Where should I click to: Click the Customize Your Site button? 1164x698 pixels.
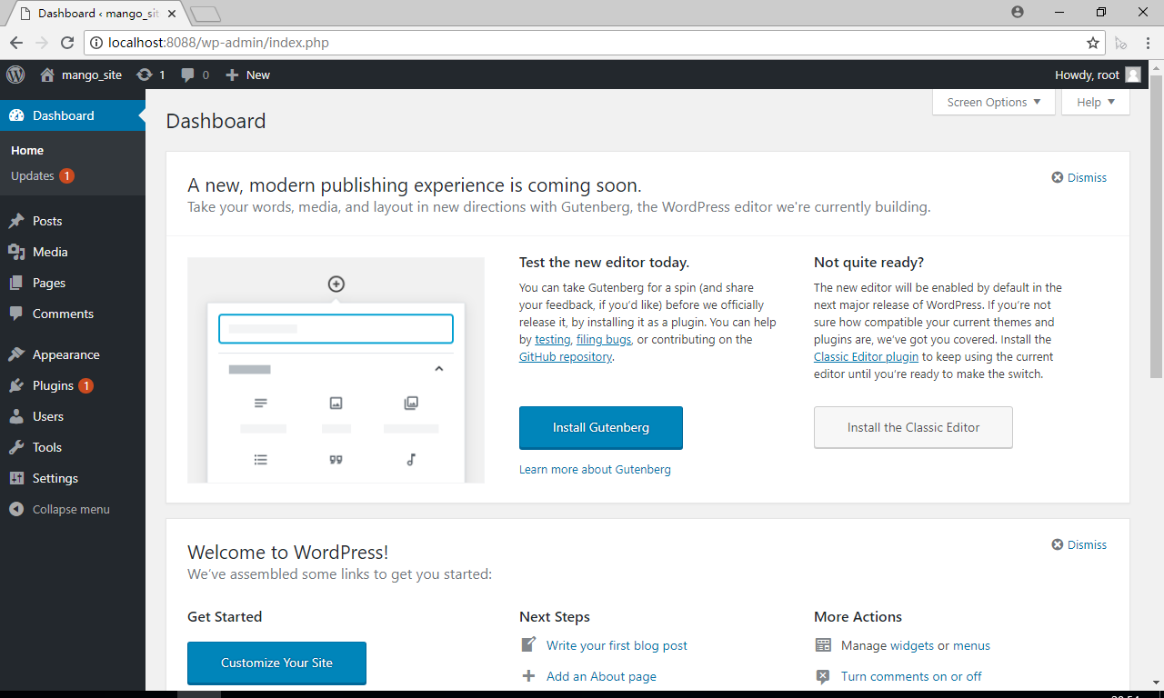click(x=276, y=663)
